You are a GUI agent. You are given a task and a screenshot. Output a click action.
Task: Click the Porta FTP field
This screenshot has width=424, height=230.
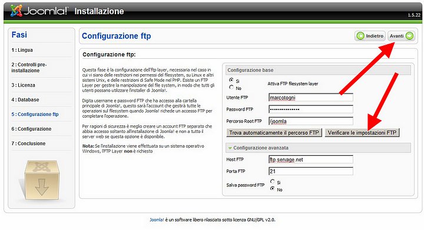[x=311, y=171]
